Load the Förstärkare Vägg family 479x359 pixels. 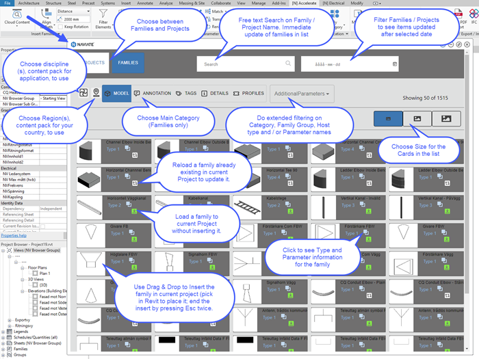[x=447, y=267]
